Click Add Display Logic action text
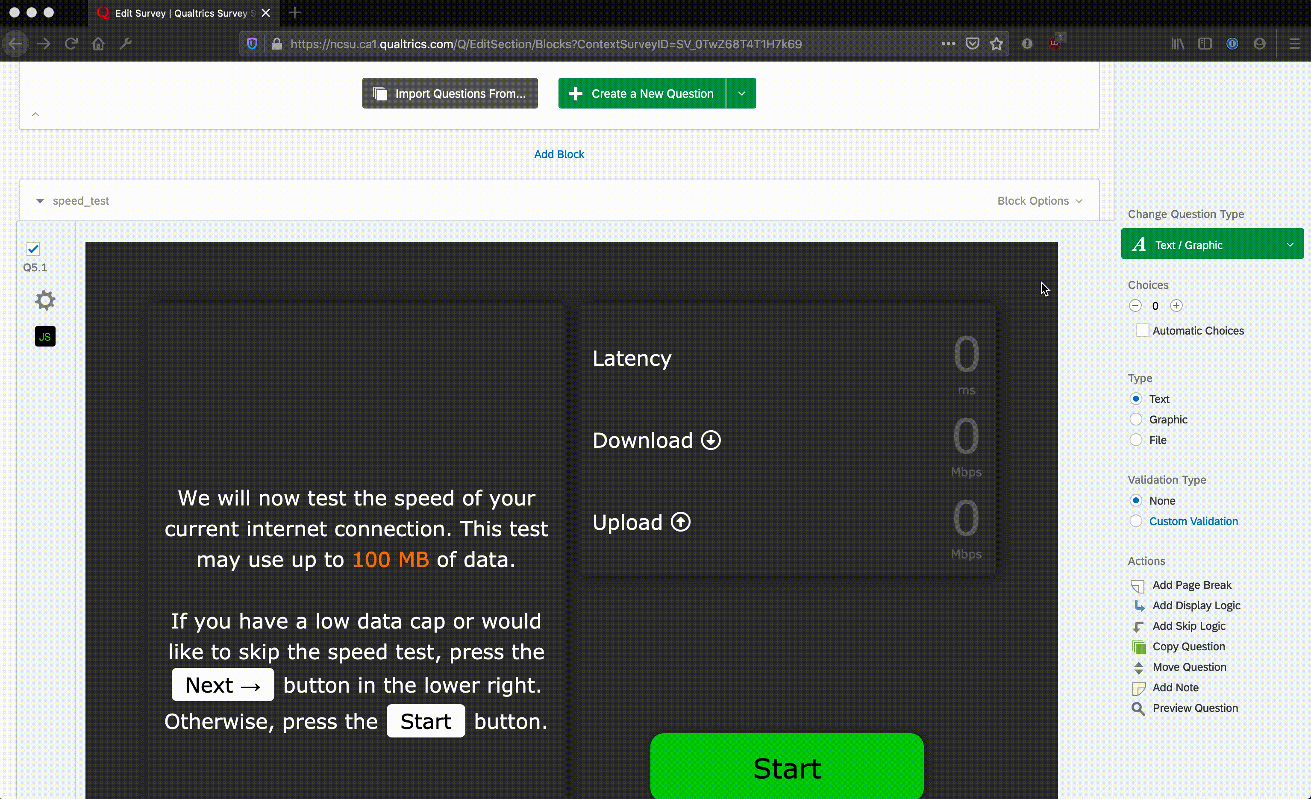Screen dimensions: 1311x799 click(x=1196, y=605)
